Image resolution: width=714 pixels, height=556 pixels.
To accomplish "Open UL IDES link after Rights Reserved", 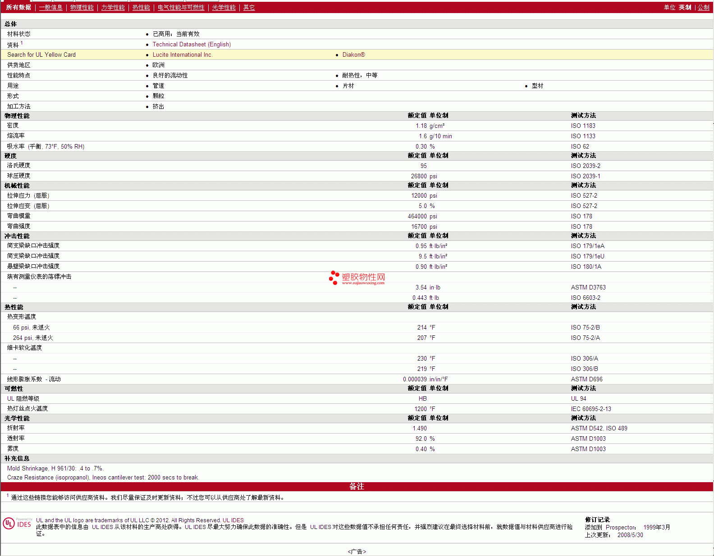I will tap(233, 520).
